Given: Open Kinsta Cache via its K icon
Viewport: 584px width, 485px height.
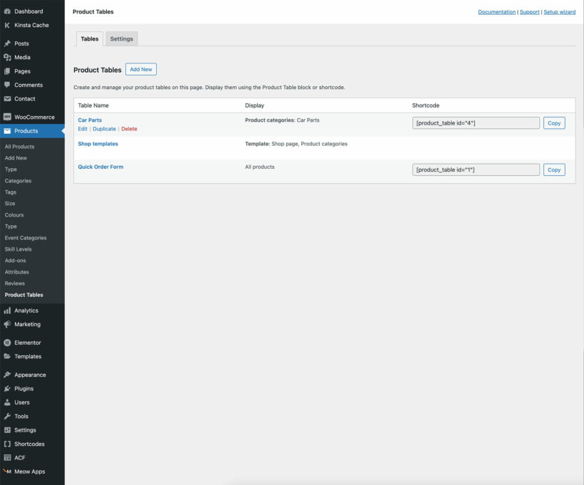Looking at the screenshot, I should click(7, 25).
